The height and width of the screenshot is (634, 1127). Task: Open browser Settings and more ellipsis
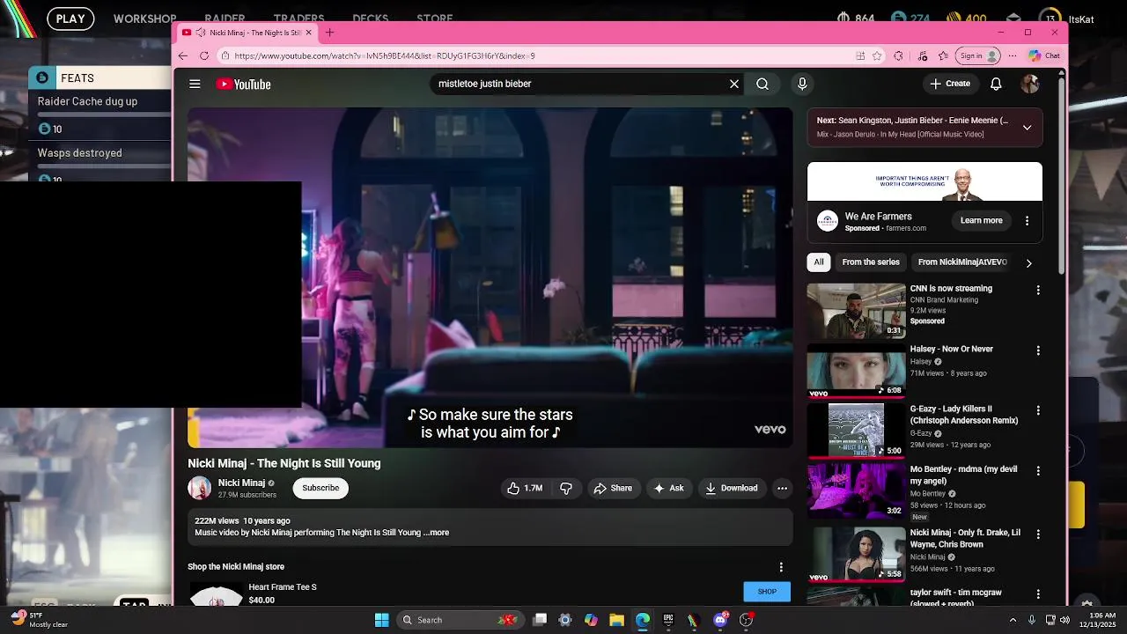tap(1013, 55)
